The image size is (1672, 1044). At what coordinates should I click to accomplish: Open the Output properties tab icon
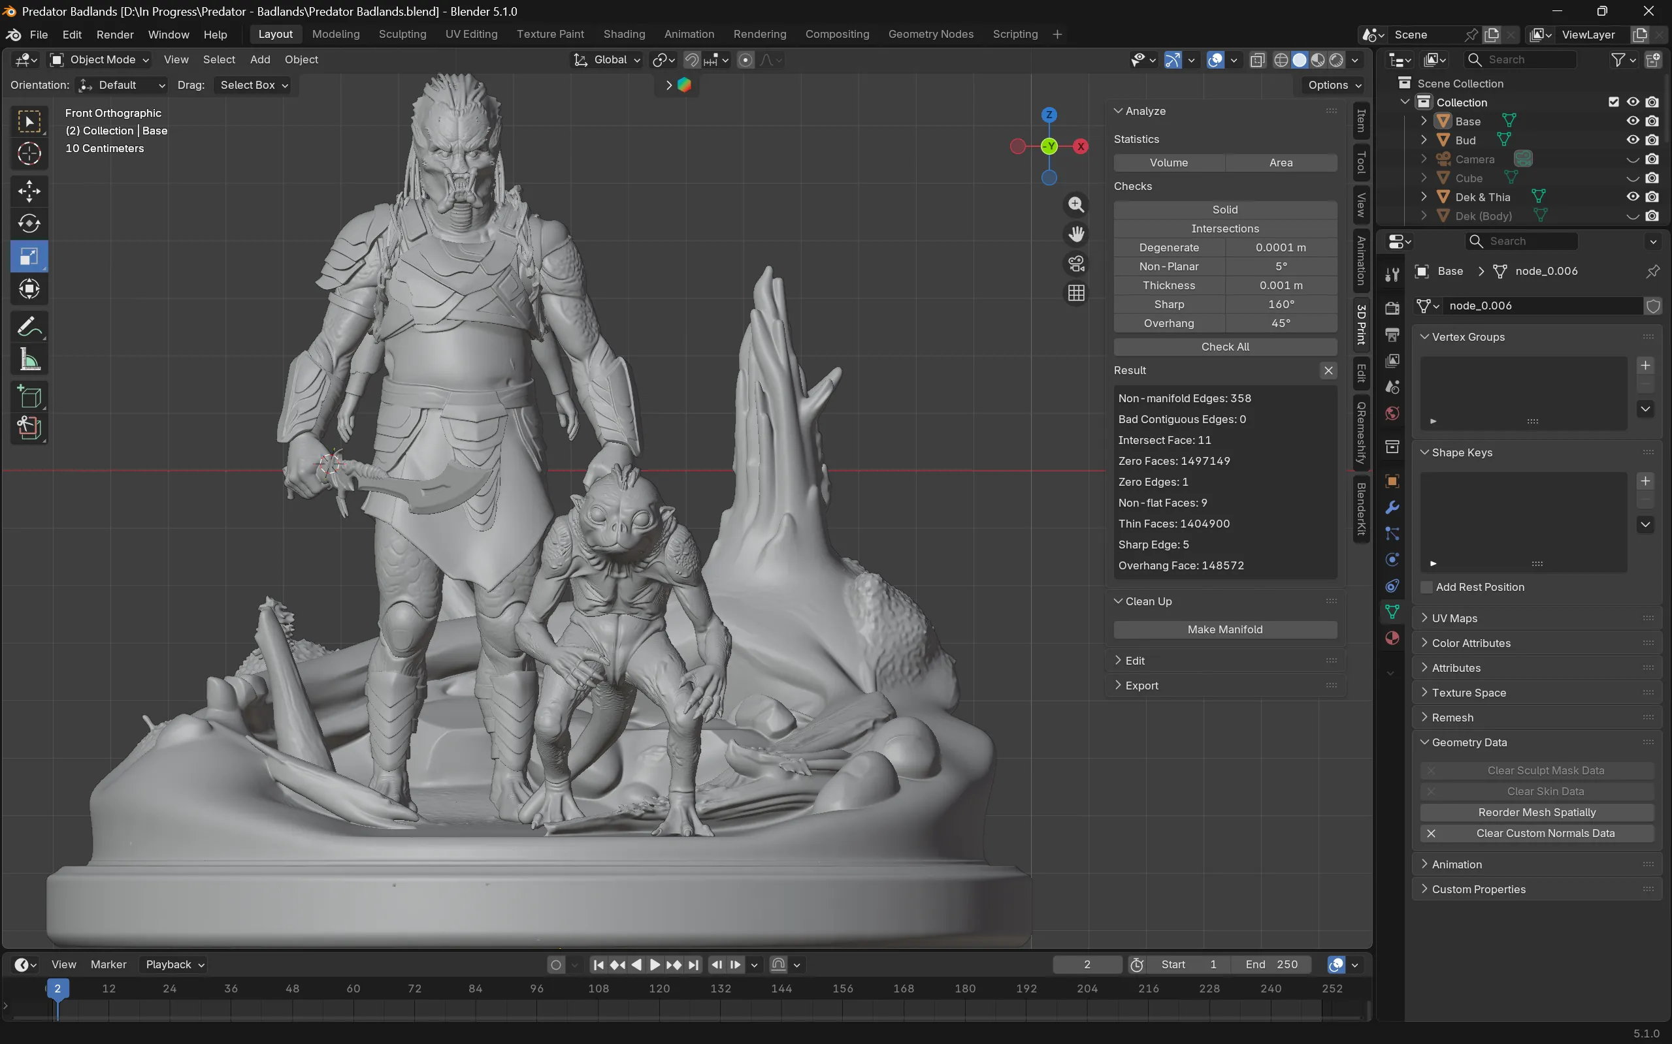[x=1392, y=335]
